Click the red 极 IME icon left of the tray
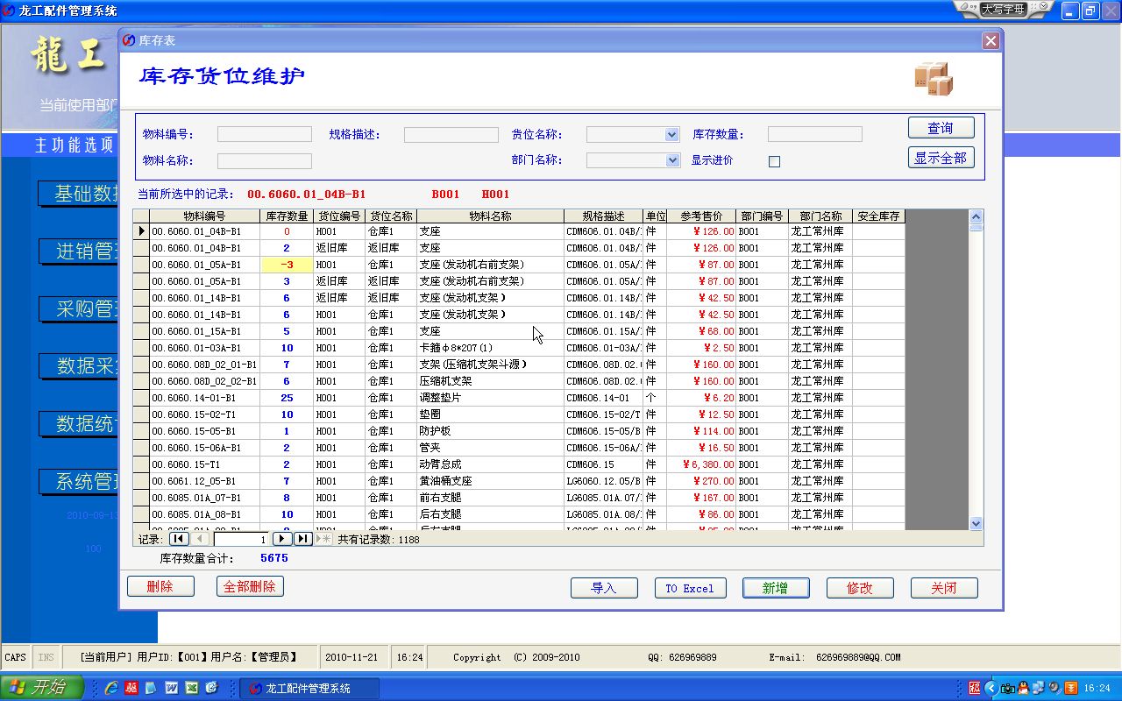 tap(976, 688)
